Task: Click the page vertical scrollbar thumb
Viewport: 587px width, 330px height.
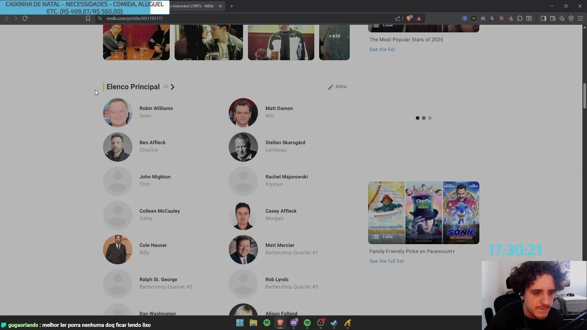Action: (x=584, y=96)
